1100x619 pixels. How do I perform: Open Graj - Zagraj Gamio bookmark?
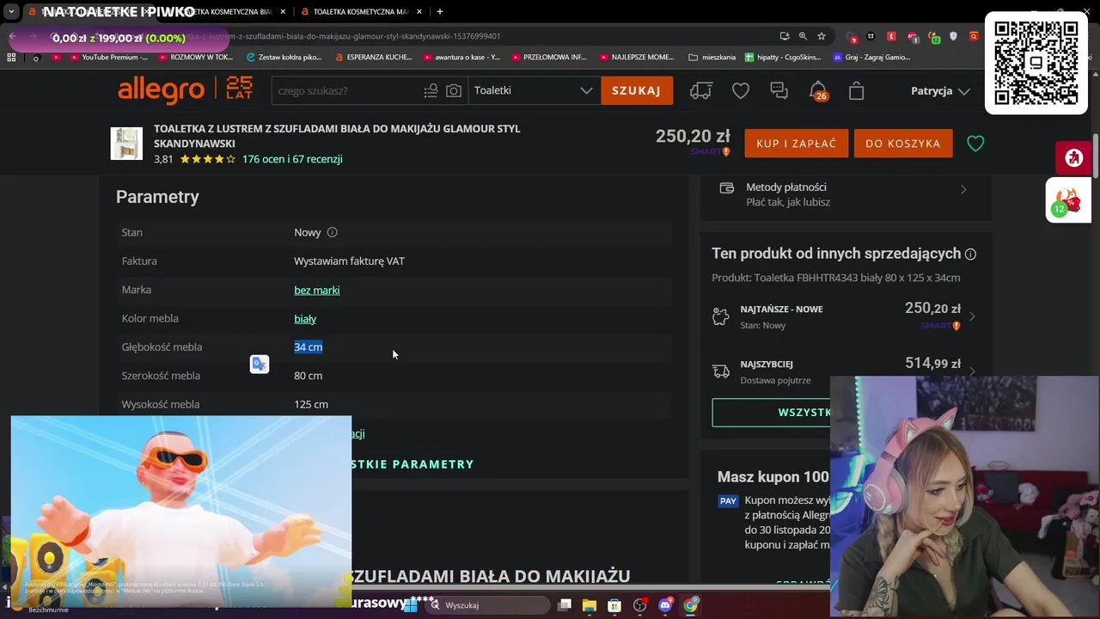coord(871,57)
